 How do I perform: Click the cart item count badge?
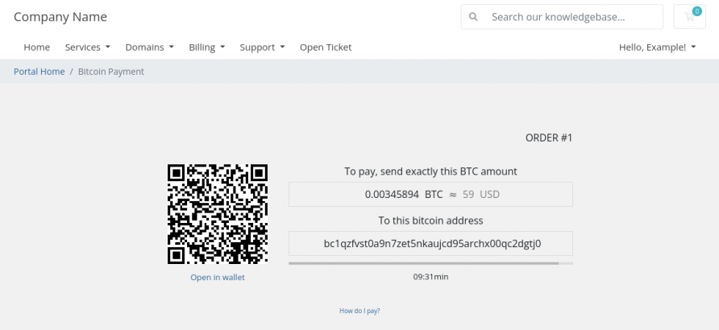coord(697,11)
